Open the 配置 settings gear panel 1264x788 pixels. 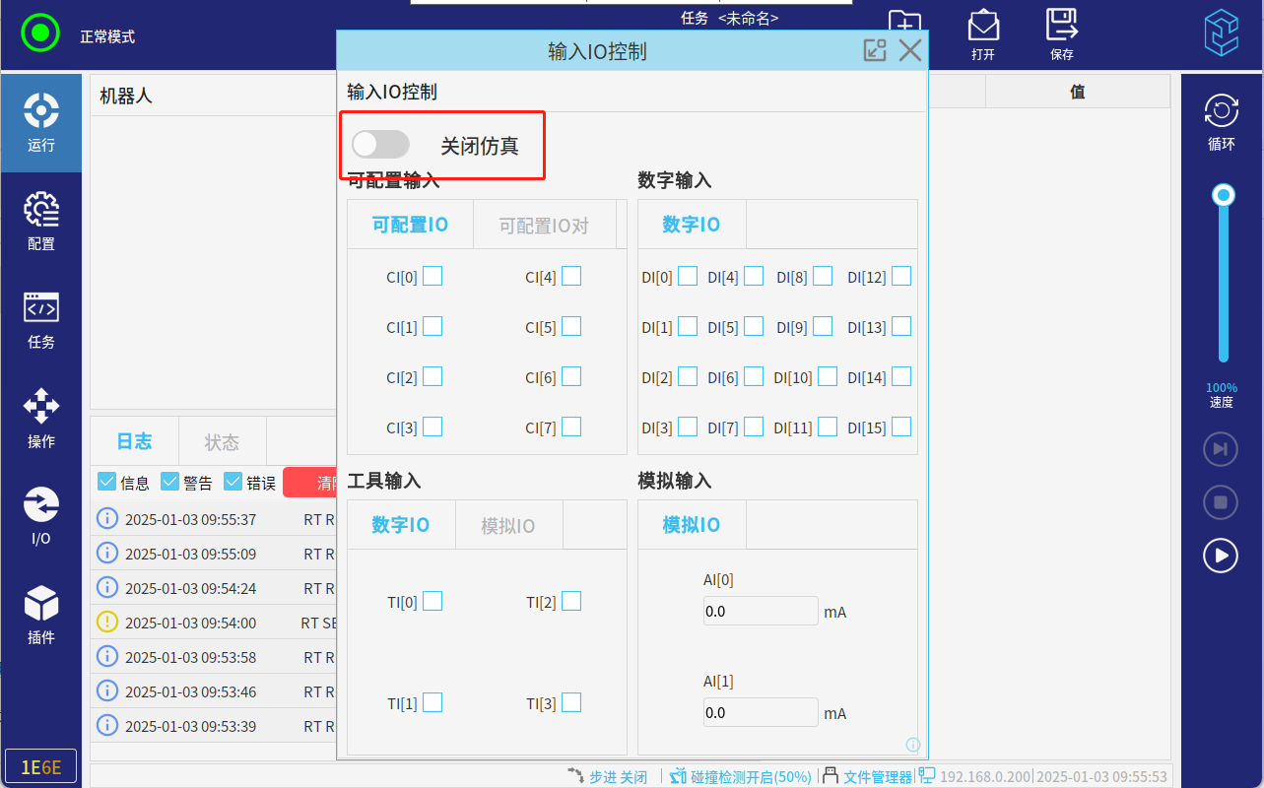pos(40,221)
